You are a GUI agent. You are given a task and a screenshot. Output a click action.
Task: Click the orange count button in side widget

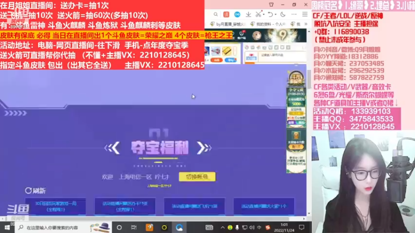click(296, 147)
